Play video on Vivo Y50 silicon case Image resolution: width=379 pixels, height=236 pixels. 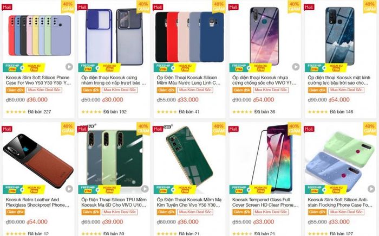point(69,67)
